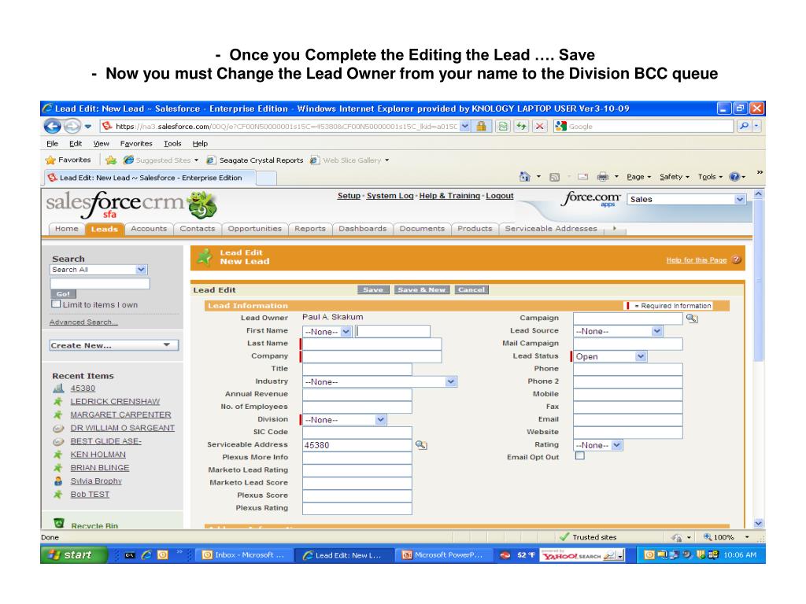
Task: Click the Campaign lookup magnifier icon
Action: click(692, 319)
